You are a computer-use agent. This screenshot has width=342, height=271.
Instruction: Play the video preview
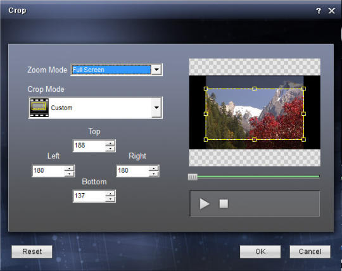(205, 204)
